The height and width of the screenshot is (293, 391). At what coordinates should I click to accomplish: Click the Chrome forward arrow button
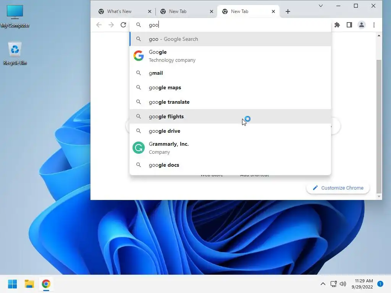(x=111, y=25)
